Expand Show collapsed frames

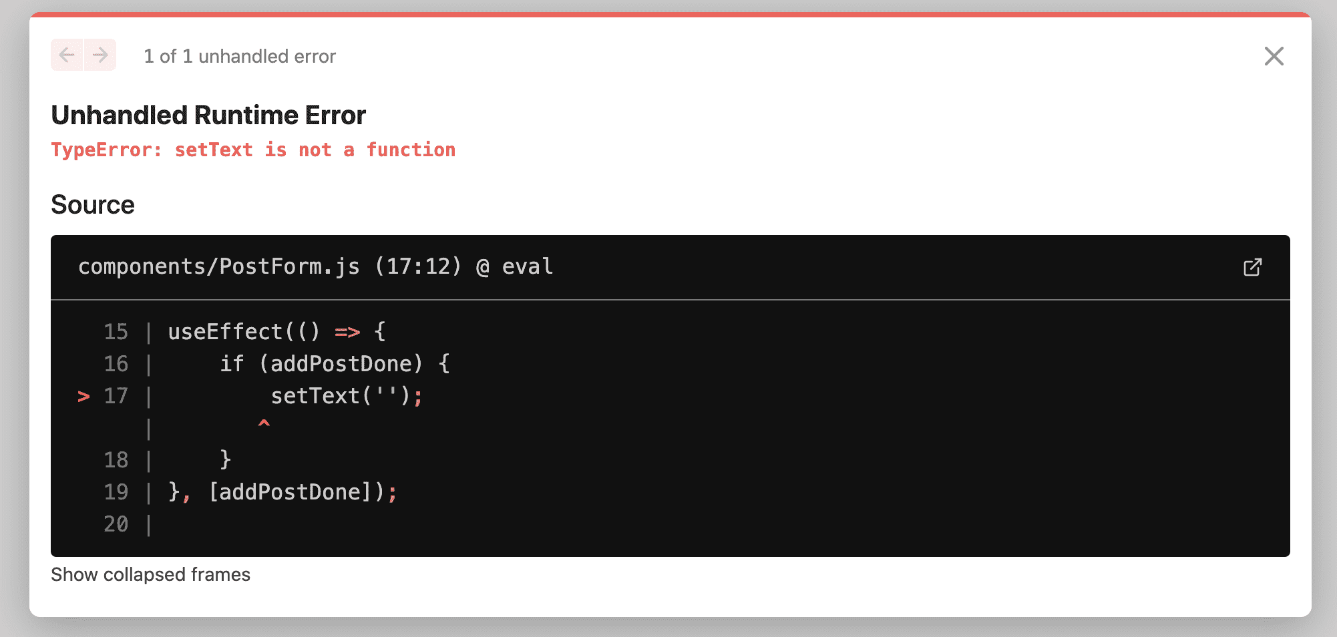click(x=150, y=574)
